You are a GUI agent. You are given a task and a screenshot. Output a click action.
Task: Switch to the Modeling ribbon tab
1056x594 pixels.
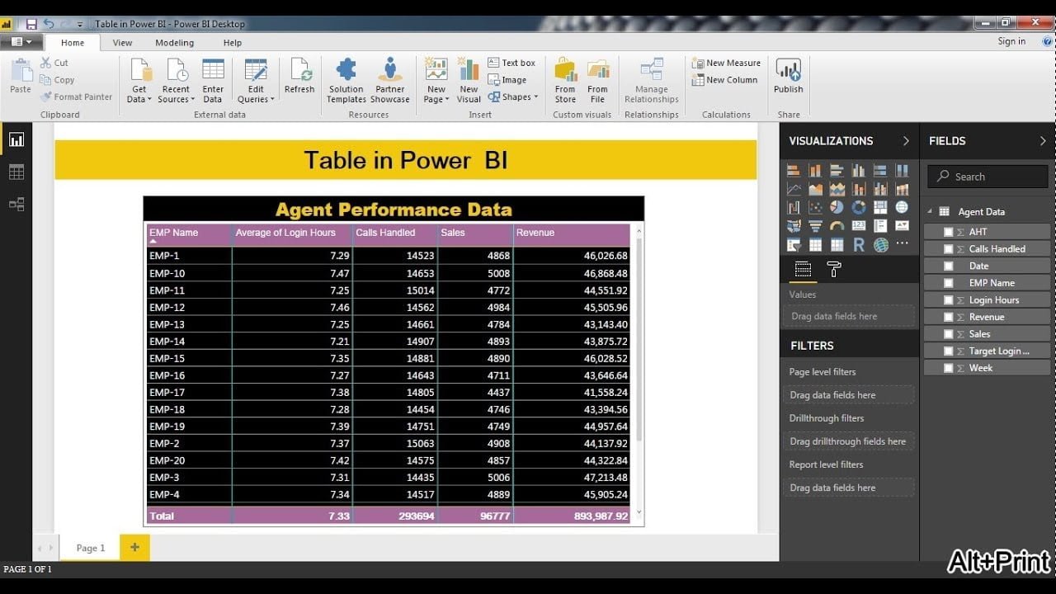(x=175, y=43)
